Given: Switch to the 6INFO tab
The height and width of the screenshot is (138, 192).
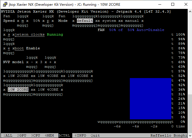Looking at the screenshot, I should click(x=80, y=135).
